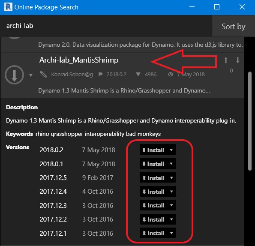This screenshot has width=255, height=246.
Task: Click the Revit application icon in title bar
Action: [8, 7]
